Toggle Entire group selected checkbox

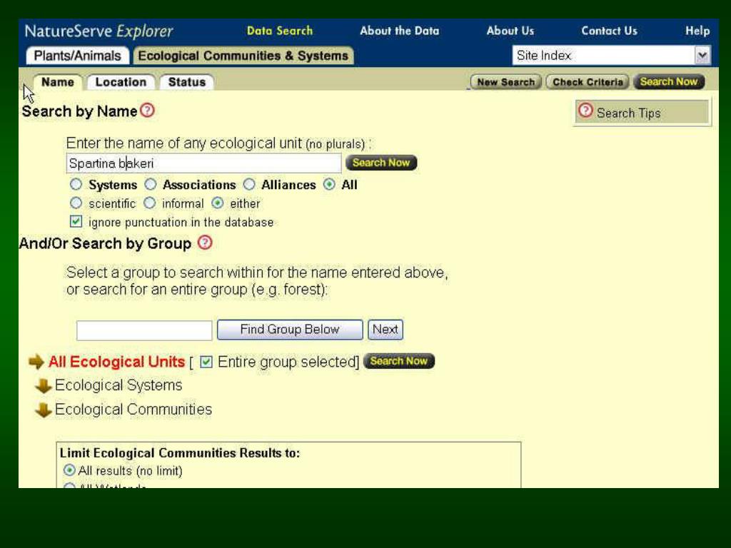[206, 362]
